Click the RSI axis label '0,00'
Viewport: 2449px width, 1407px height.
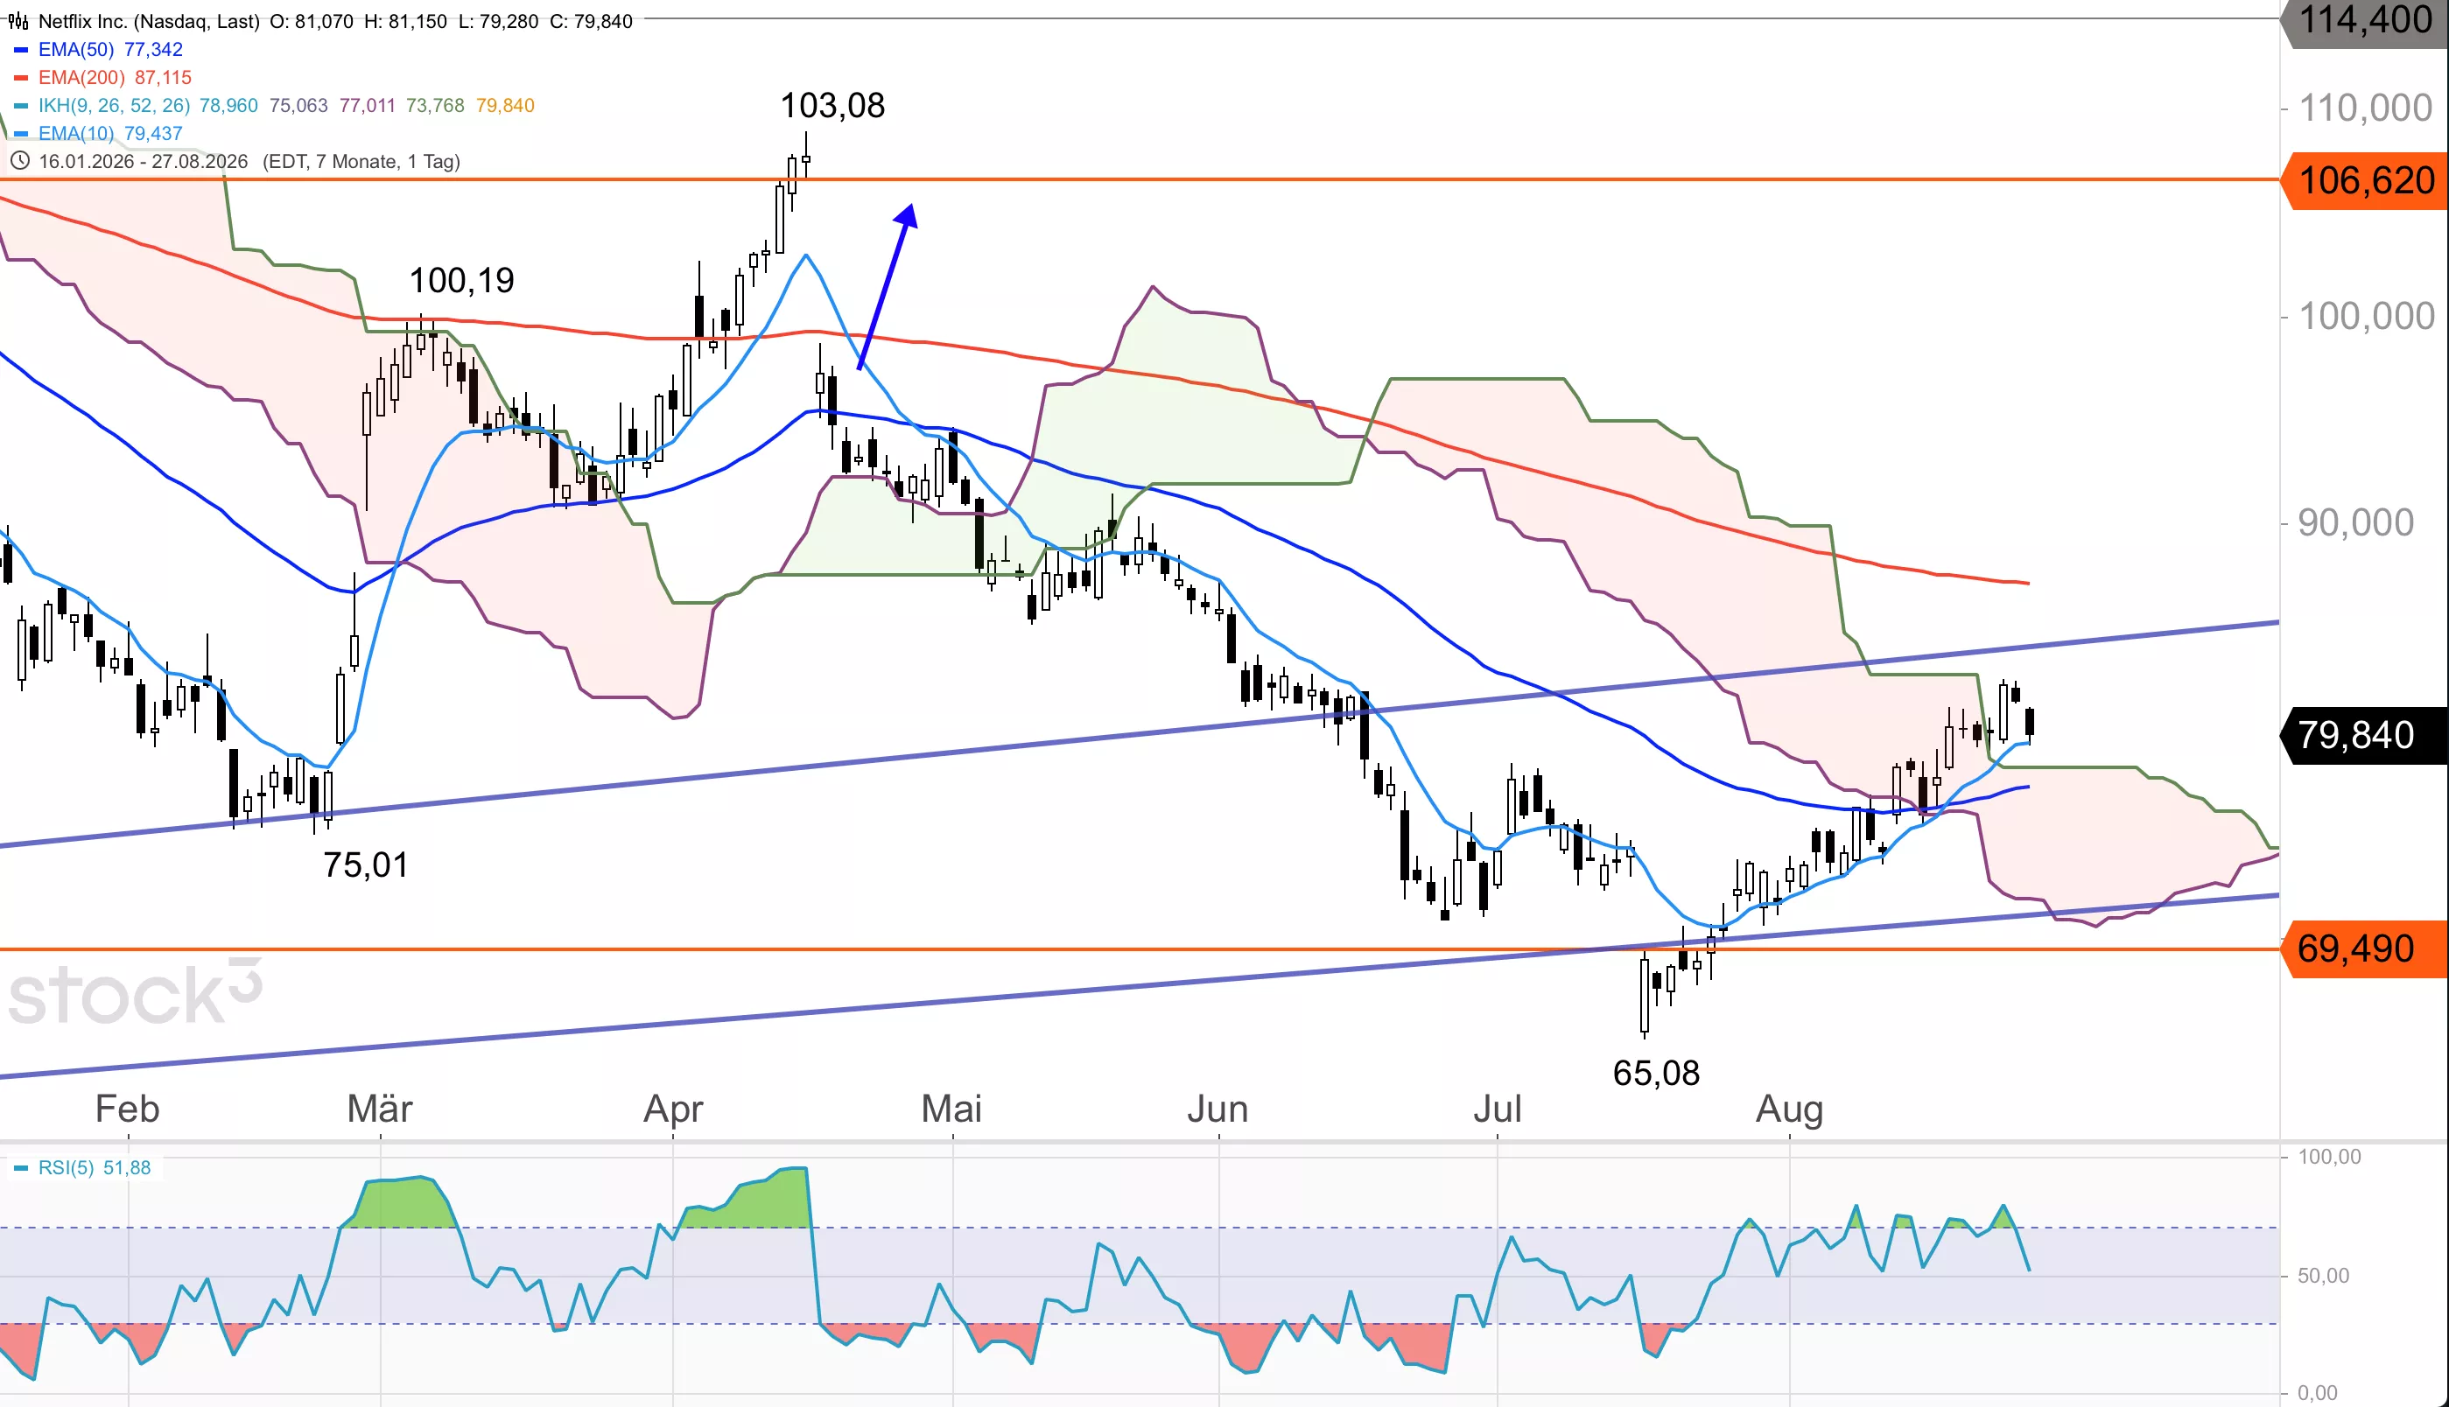click(2318, 1392)
